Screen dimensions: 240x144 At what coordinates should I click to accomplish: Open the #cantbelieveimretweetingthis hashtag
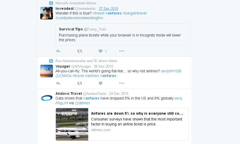(79, 18)
